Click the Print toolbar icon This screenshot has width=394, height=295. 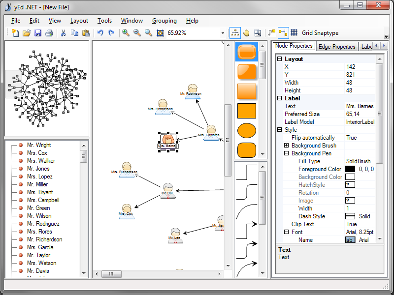(49, 33)
